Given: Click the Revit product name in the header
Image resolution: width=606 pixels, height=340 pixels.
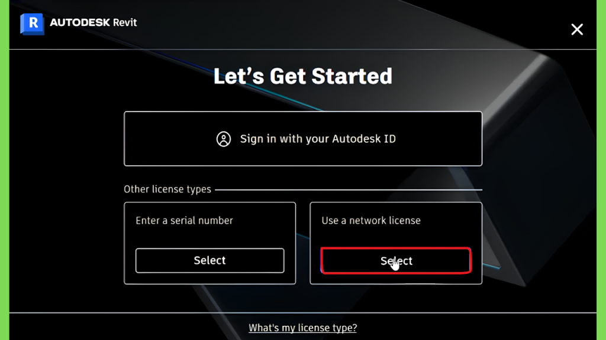Looking at the screenshot, I should pyautogui.click(x=125, y=22).
